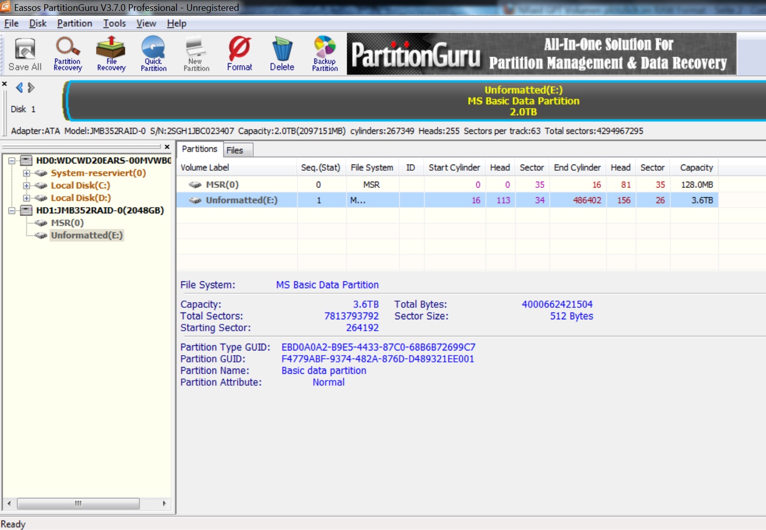The image size is (766, 530).
Task: Select Unformatted(E:) in disk tree
Action: (87, 235)
